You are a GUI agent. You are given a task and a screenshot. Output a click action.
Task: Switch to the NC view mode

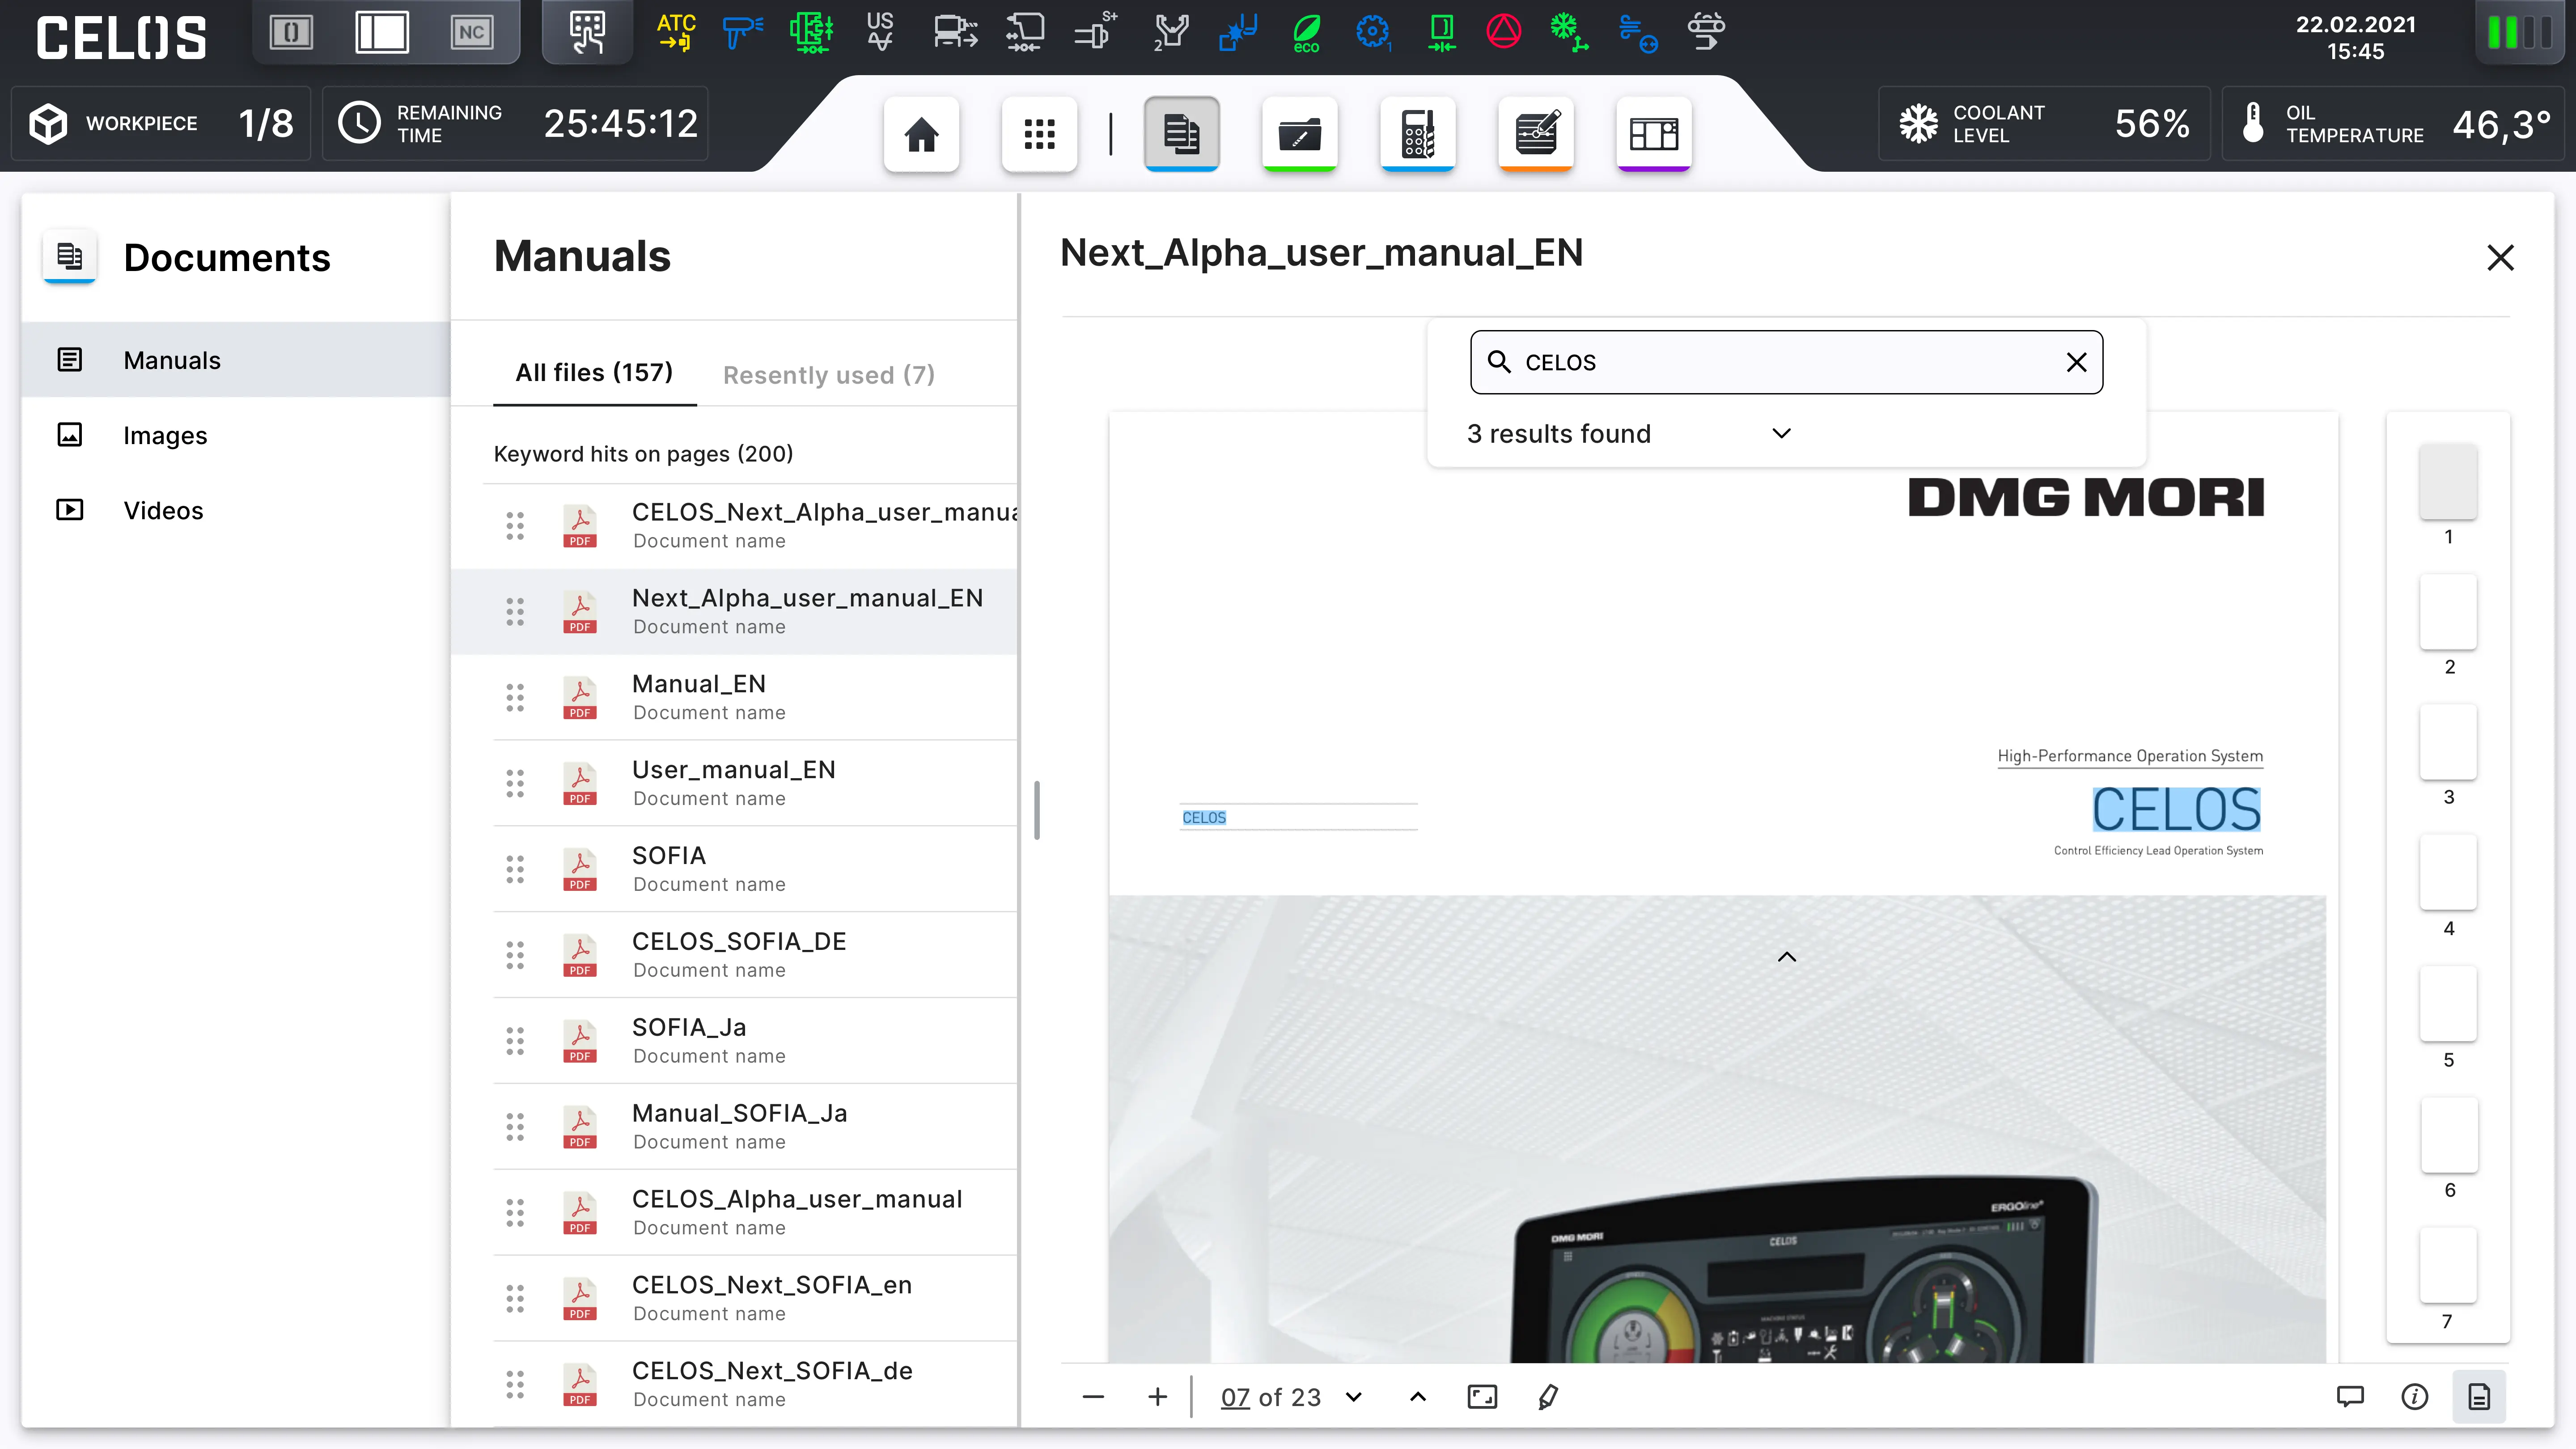471,33
